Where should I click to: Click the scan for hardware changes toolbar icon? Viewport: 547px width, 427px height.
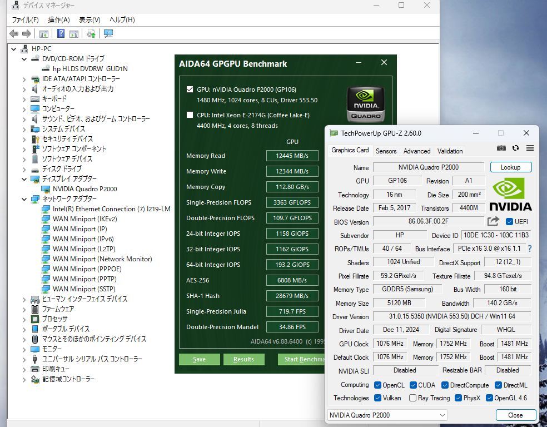108,34
